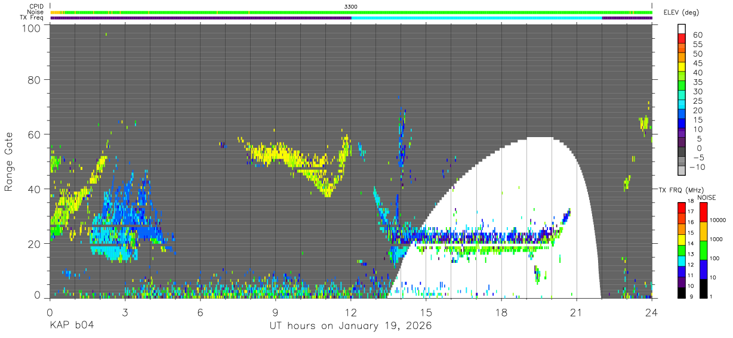The width and height of the screenshot is (733, 338).
Task: Click UT hour tick label 18
Action: pyautogui.click(x=501, y=312)
